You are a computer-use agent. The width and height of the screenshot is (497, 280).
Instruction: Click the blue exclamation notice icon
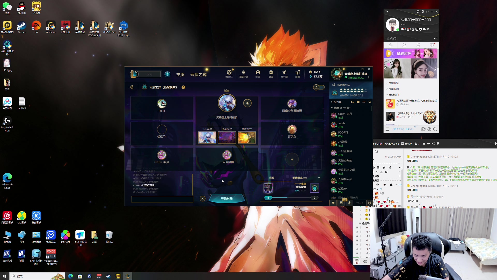click(x=167, y=74)
